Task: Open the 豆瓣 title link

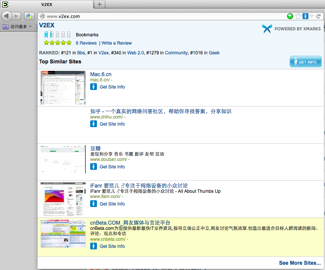Action: coord(95,148)
